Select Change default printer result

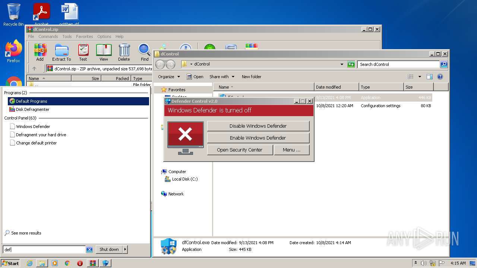pyautogui.click(x=78, y=143)
